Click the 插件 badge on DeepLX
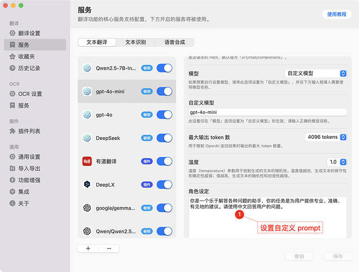This screenshot has width=359, height=272. tap(147, 184)
